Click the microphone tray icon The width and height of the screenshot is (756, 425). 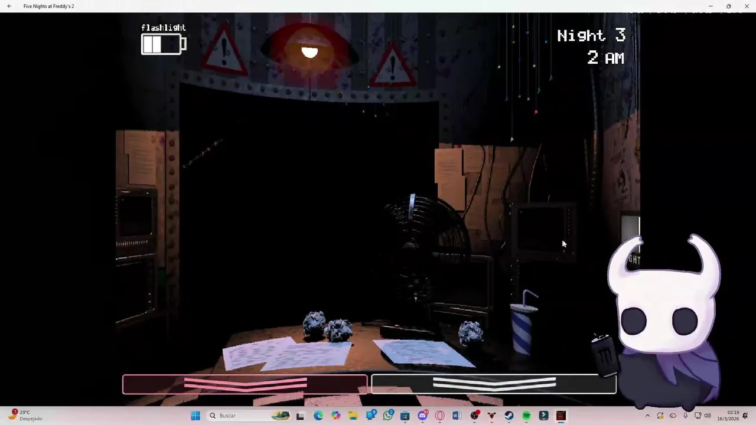(686, 416)
